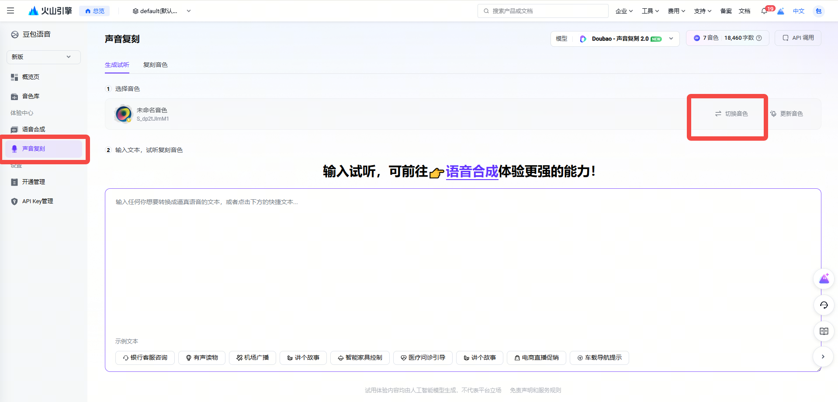
Task: Click the notification bell icon
Action: 764,11
